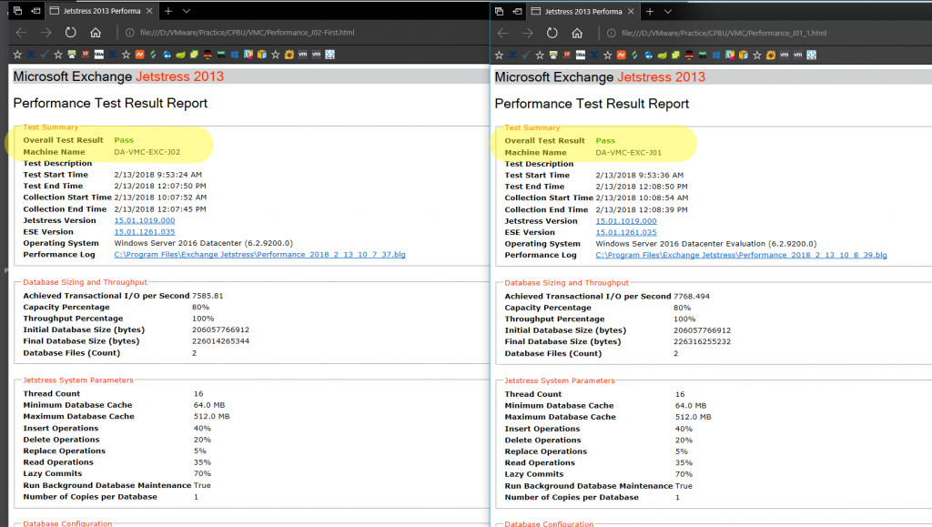The width and height of the screenshot is (932, 527).
Task: Close the Jetstress tab in right window
Action: point(633,10)
